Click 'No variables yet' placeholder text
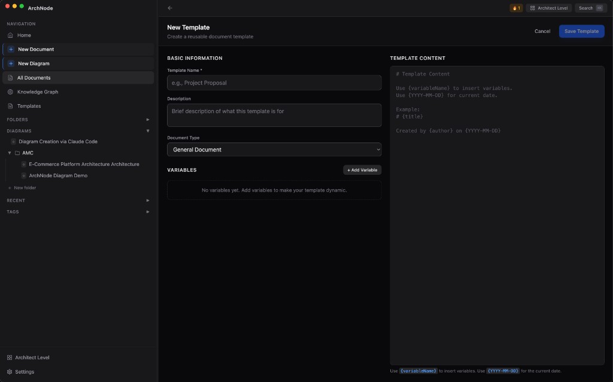Screen dimensions: 613x382 [274, 190]
